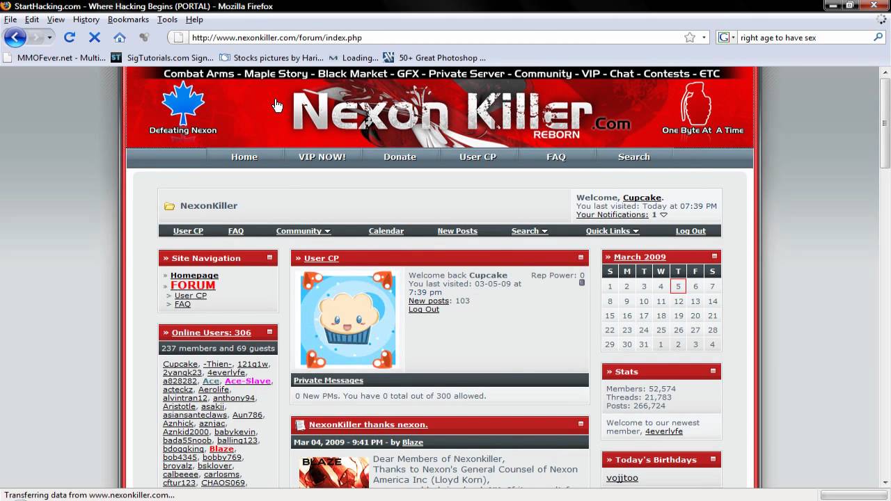
Task: Click the post icon beside NexonKiller thanks nexon
Action: 300,424
